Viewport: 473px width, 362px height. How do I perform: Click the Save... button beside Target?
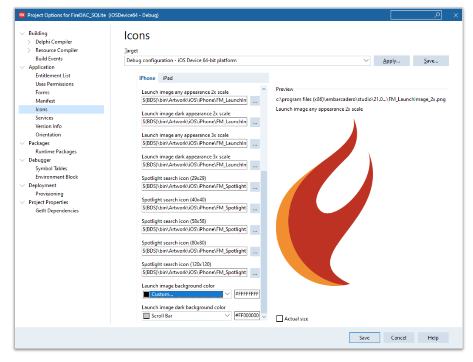pyautogui.click(x=431, y=61)
